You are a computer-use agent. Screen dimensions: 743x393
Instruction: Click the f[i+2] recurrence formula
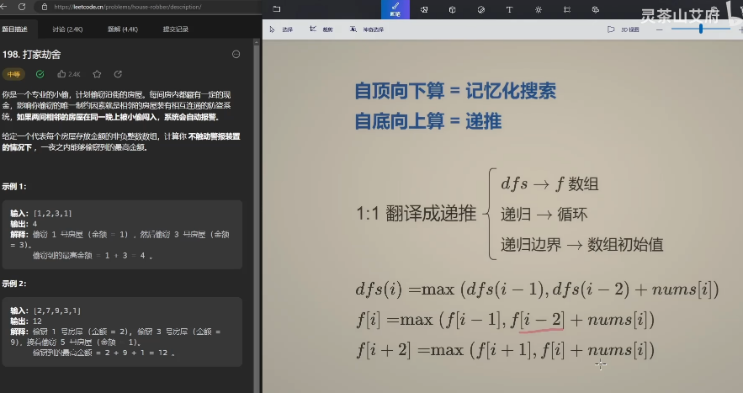[x=505, y=350]
